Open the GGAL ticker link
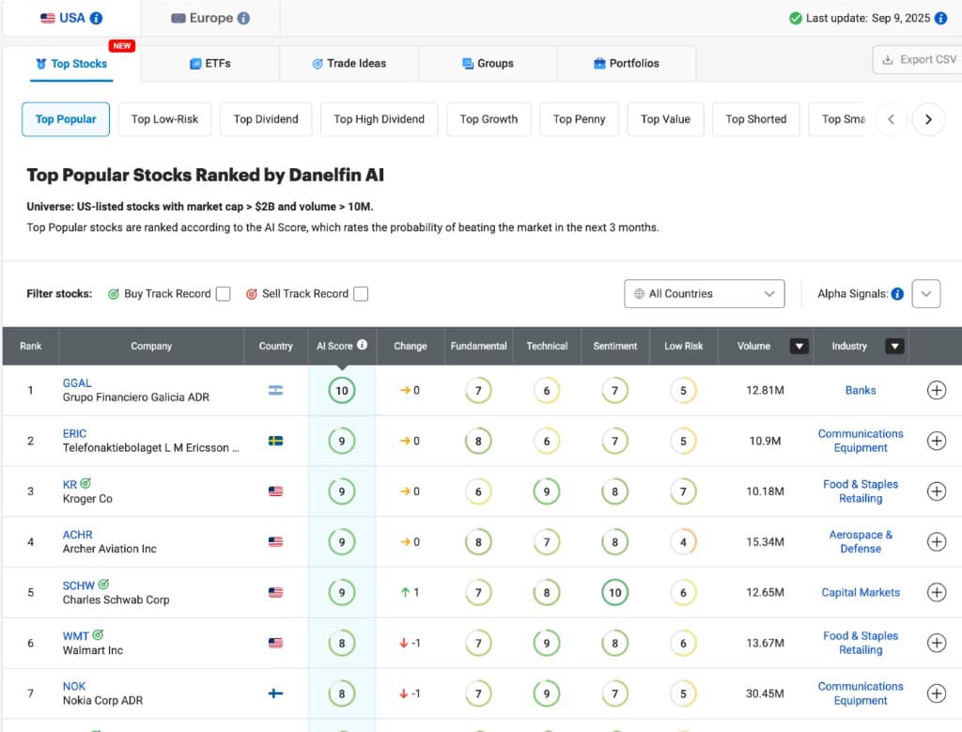Screen dimensions: 962x732 pos(77,382)
